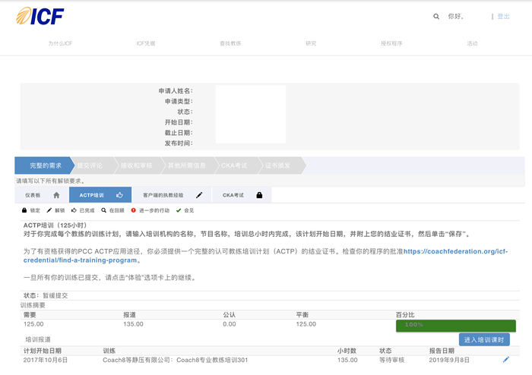Viewport: 532px width, 375px height.
Task: Switch to the 仪表板 tab
Action: (x=33, y=195)
